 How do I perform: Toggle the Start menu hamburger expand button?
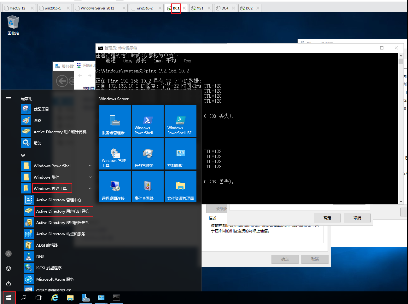(x=9, y=99)
